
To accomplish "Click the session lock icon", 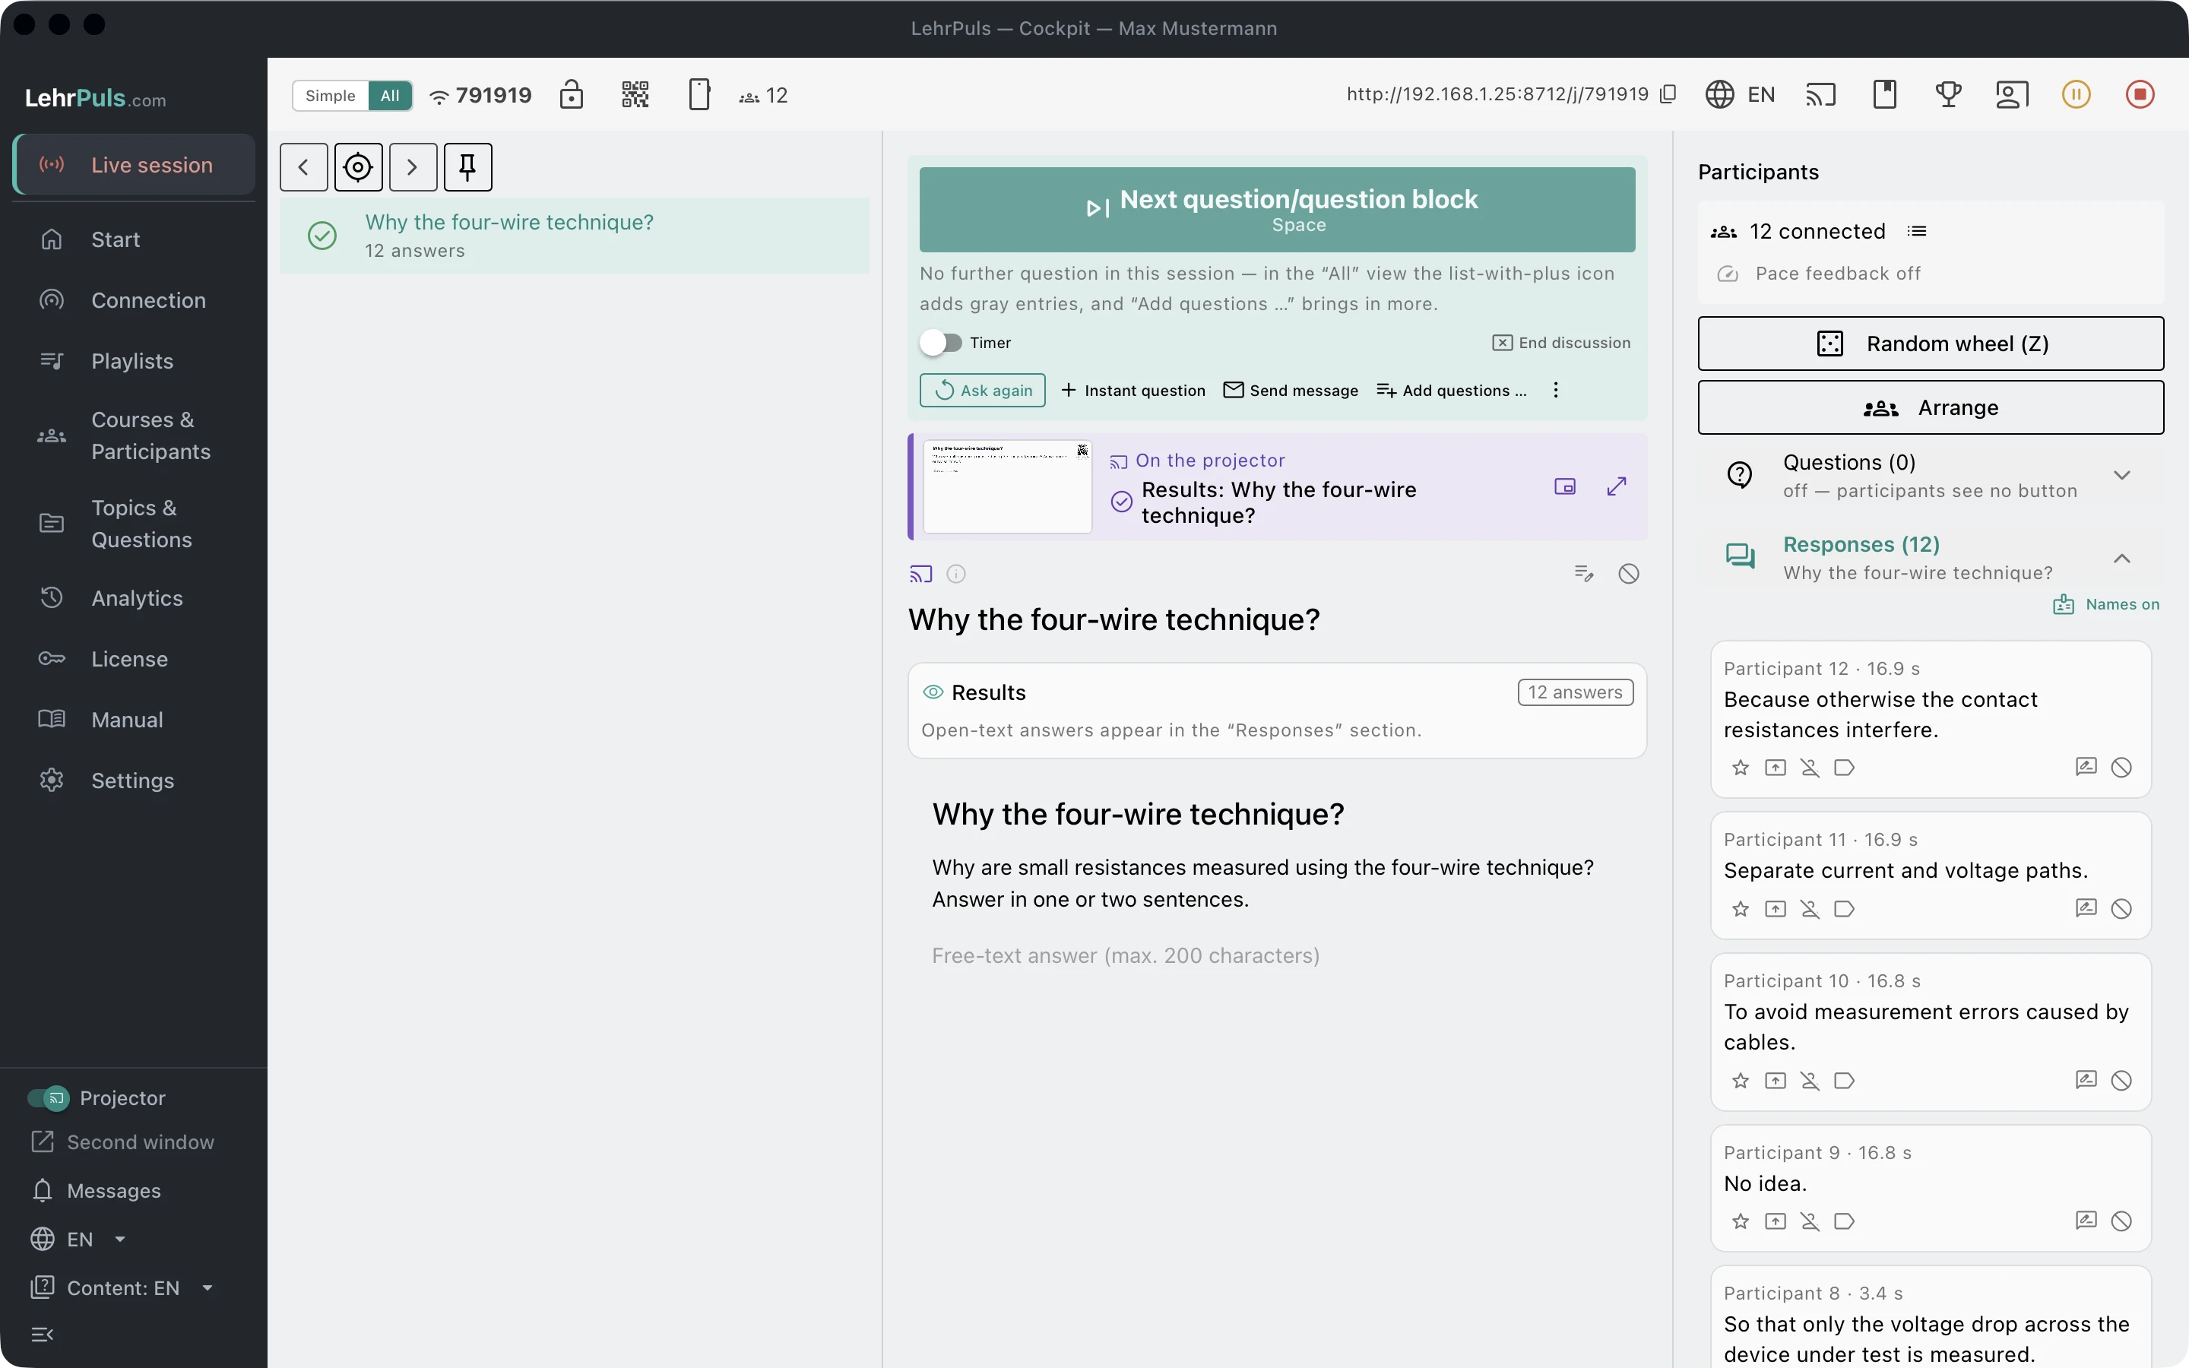I will [571, 94].
